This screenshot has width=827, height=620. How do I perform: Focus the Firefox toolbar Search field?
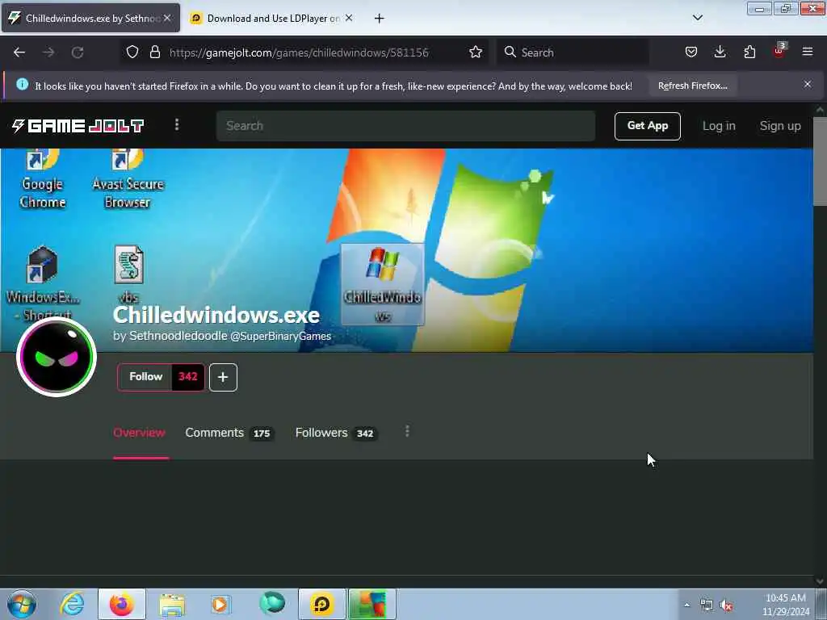click(573, 52)
